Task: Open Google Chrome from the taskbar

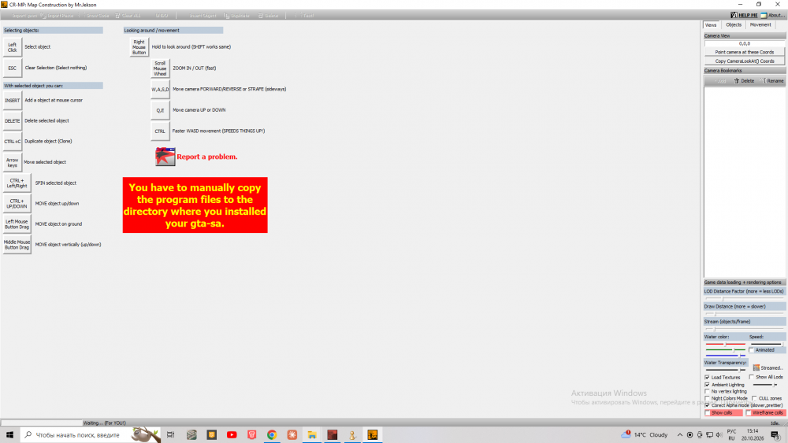Action: tap(272, 435)
